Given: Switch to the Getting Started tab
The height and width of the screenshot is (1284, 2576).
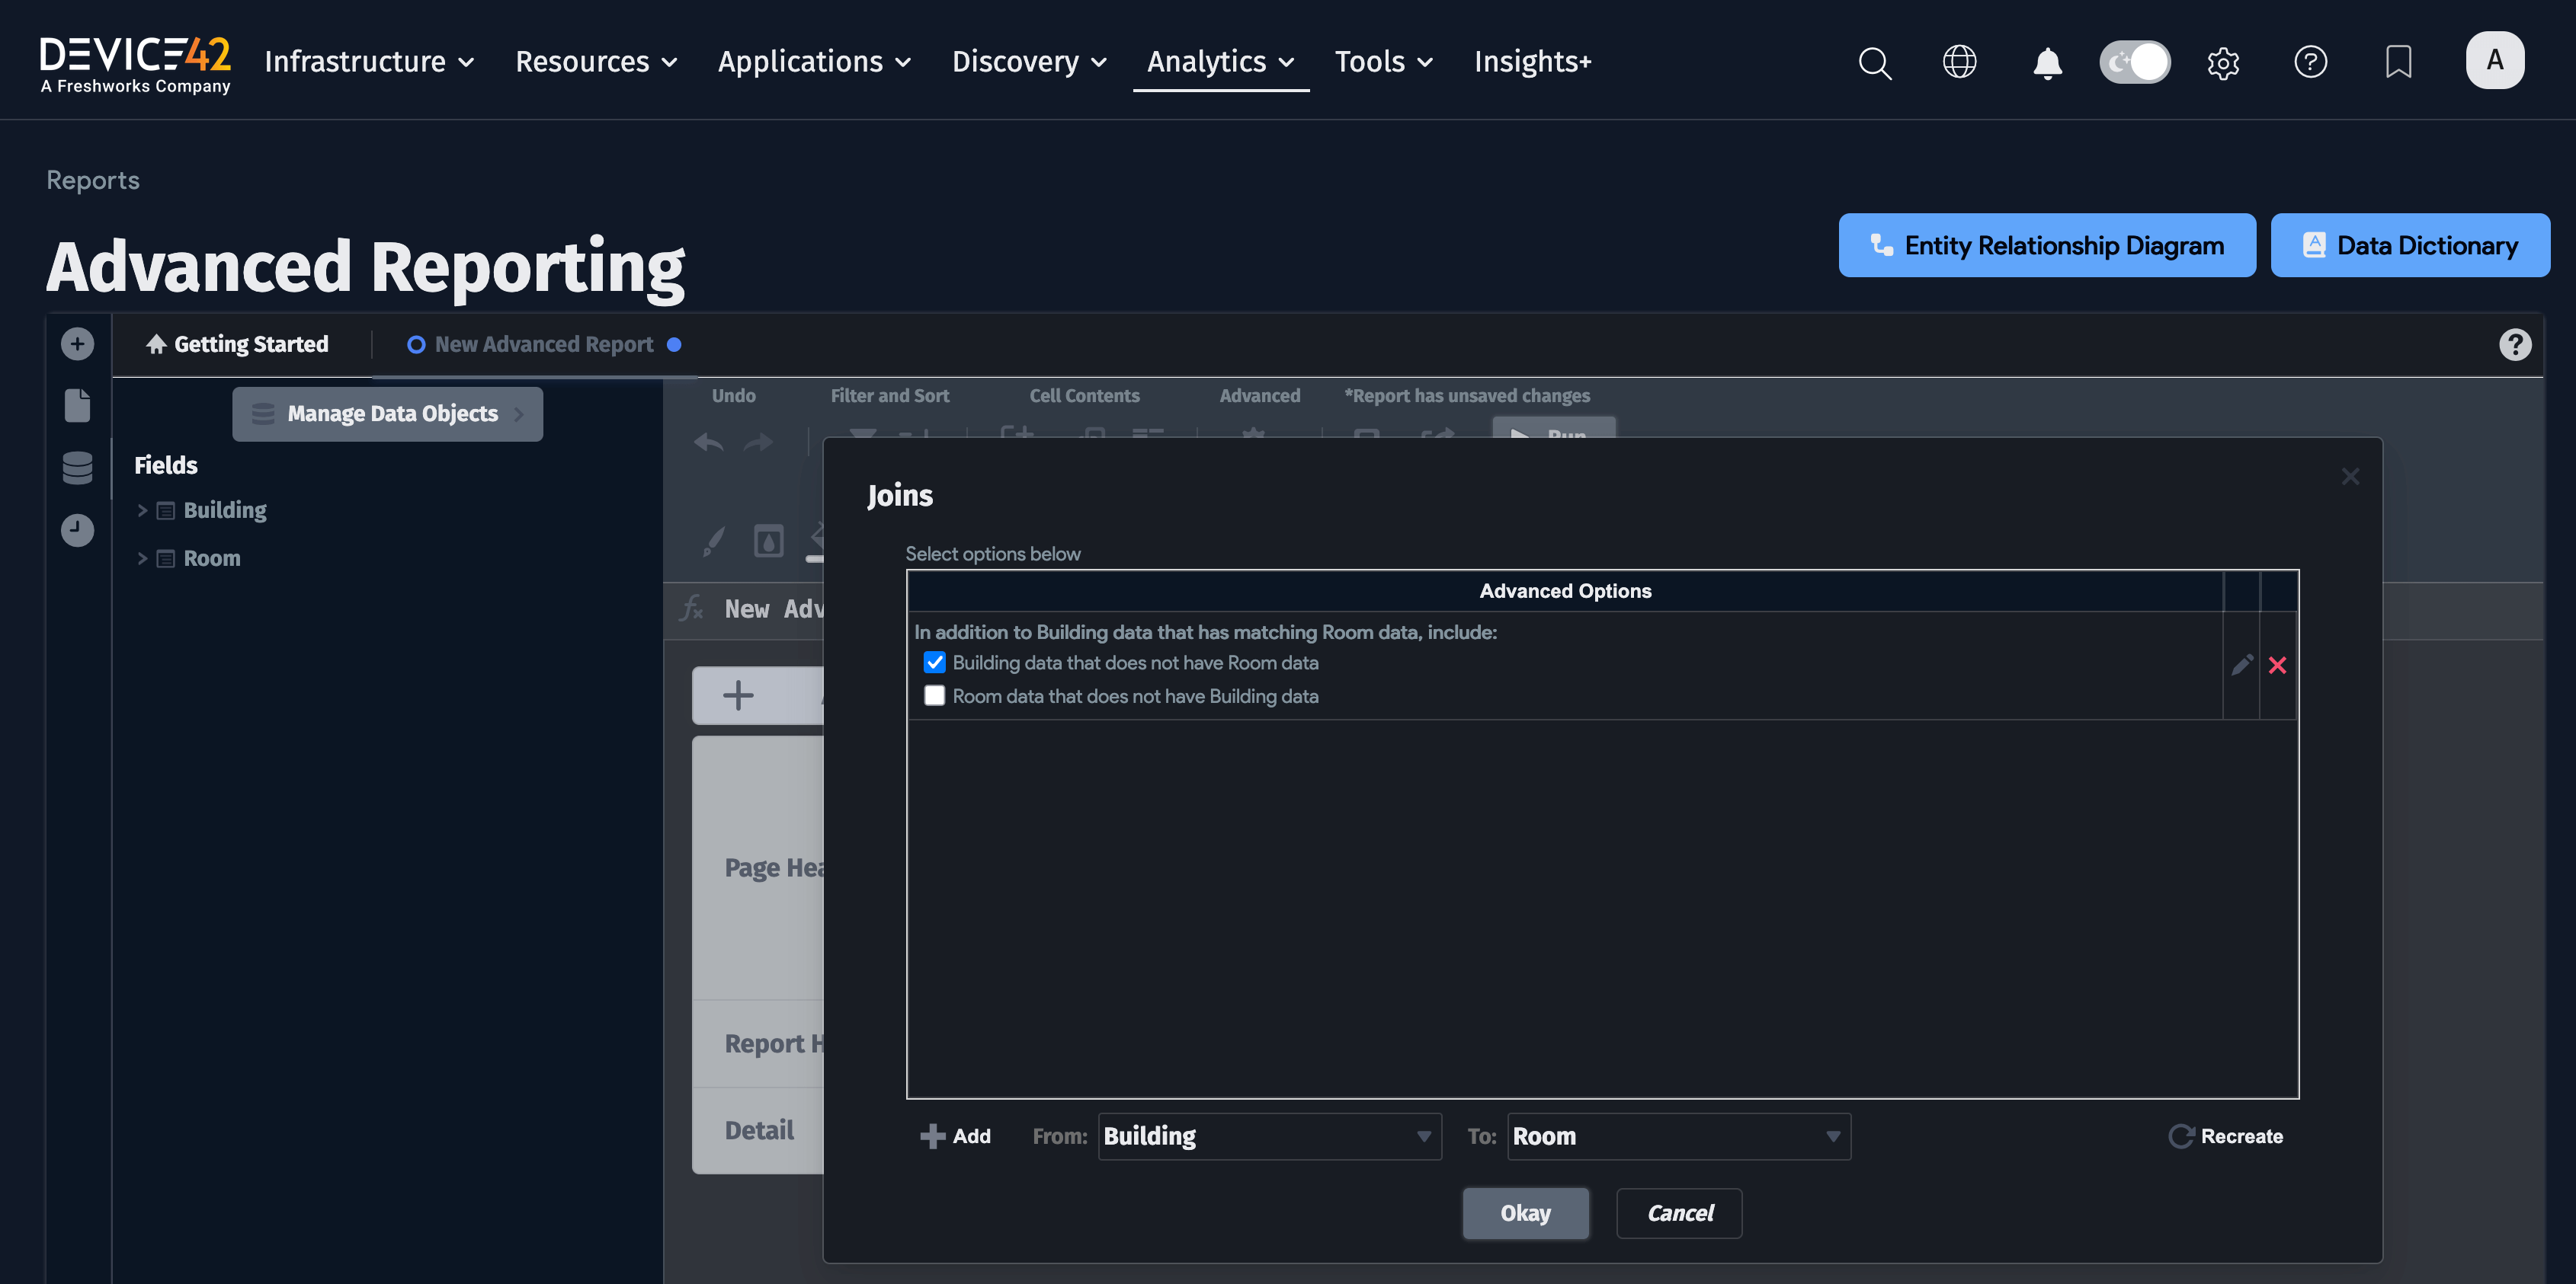Looking at the screenshot, I should click(x=237, y=343).
